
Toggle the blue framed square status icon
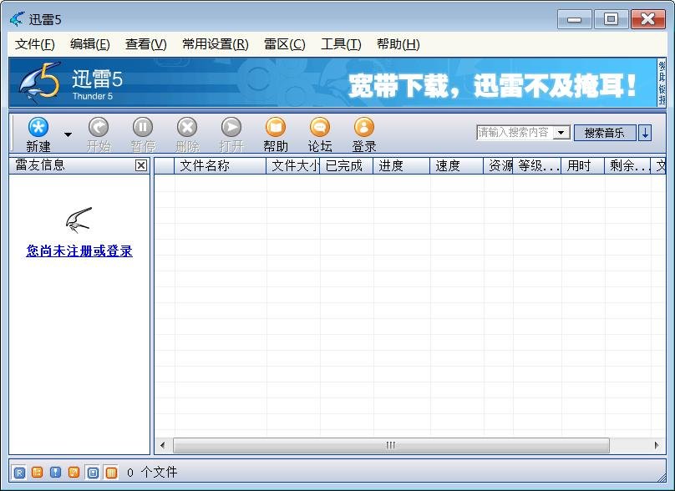click(93, 473)
